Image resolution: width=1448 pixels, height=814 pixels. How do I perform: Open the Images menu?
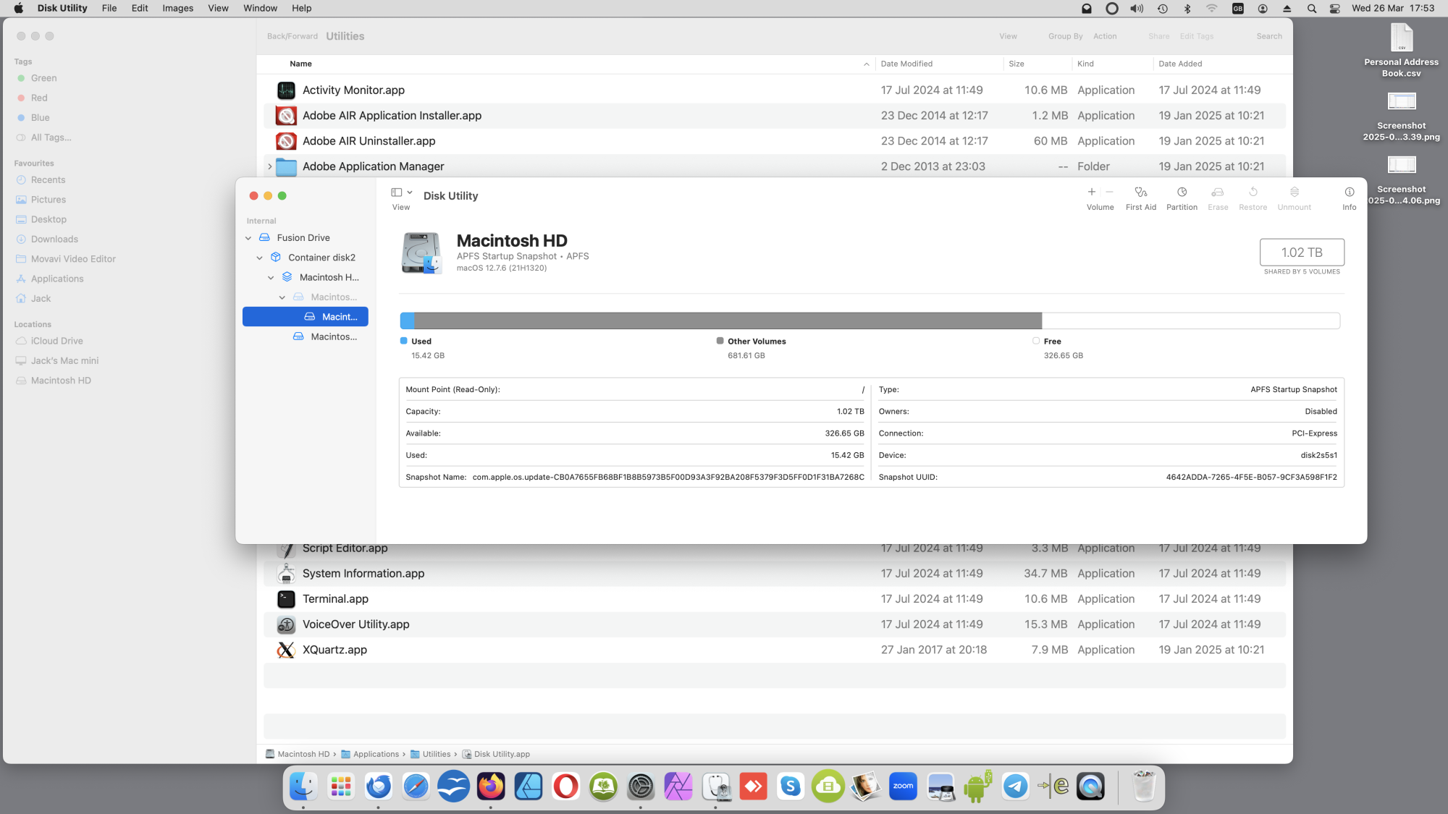[x=177, y=8]
